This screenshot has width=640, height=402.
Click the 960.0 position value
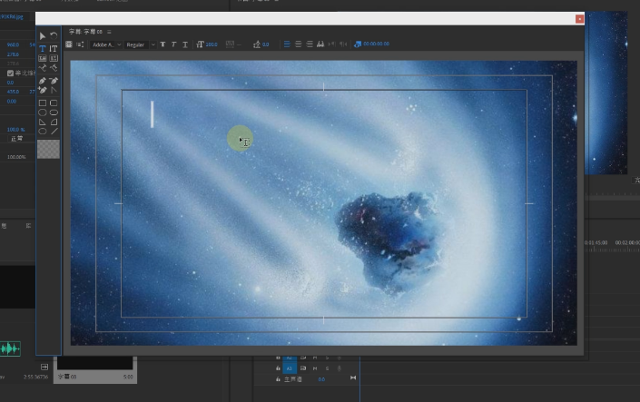[13, 44]
